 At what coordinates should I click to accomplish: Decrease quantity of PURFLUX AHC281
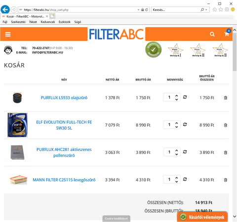click(x=177, y=154)
